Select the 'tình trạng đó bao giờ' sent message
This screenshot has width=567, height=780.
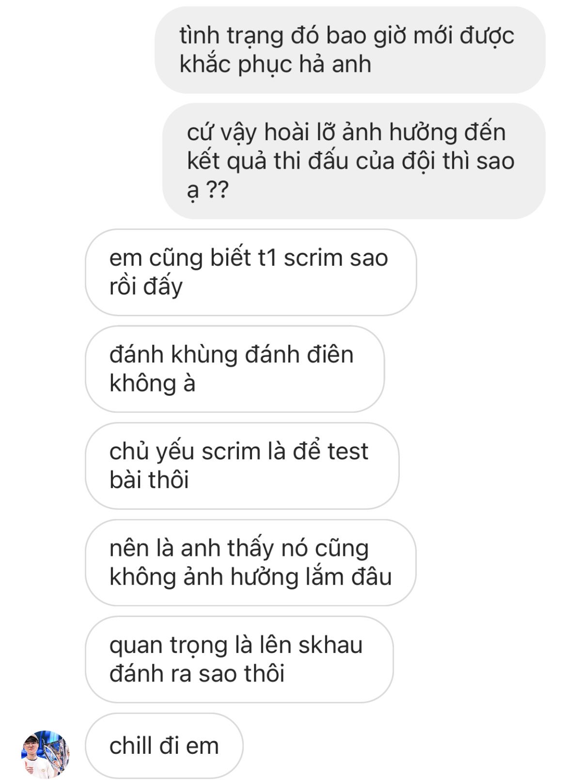350,50
